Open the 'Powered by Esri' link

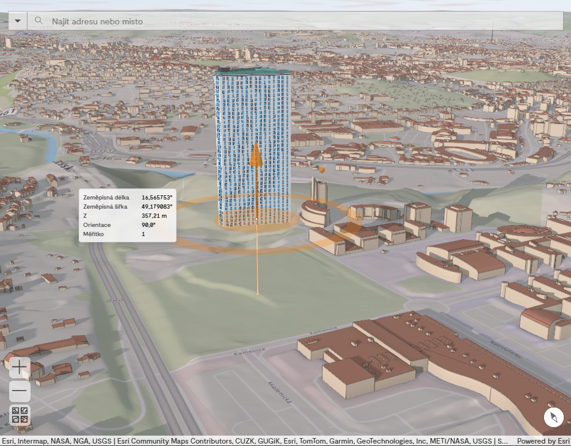544,441
